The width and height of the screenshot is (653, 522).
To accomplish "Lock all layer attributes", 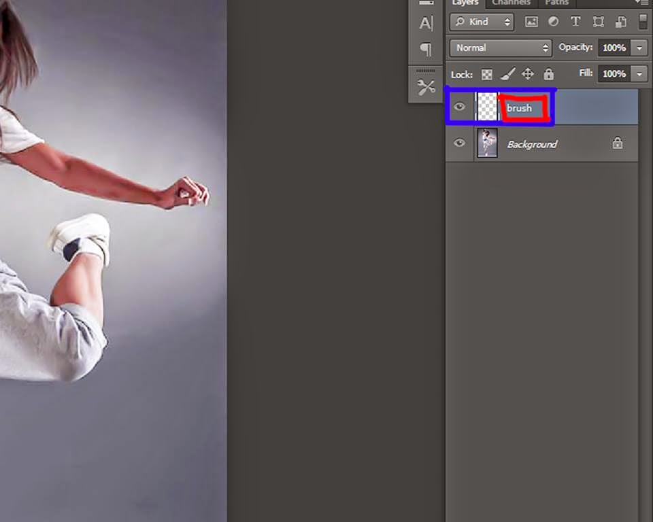I will pos(548,74).
